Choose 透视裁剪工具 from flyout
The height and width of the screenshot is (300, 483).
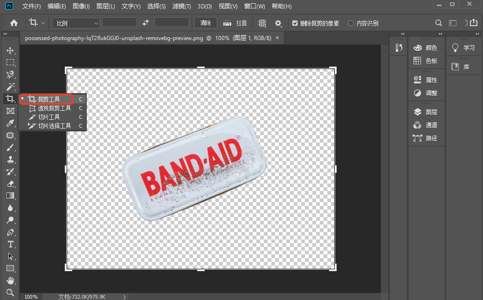pyautogui.click(x=52, y=108)
